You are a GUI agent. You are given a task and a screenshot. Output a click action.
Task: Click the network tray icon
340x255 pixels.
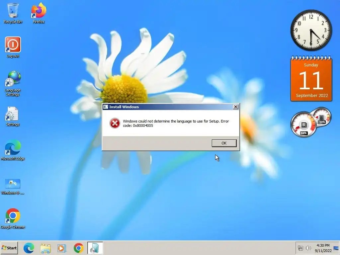tap(300, 248)
